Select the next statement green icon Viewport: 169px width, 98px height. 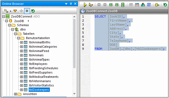coord(111,5)
